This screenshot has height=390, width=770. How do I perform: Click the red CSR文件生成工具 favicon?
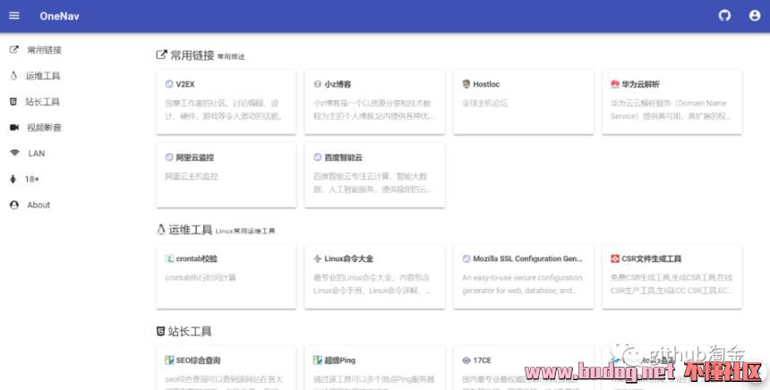coord(615,259)
